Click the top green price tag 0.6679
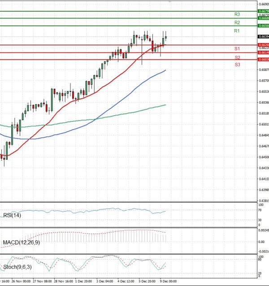 (x=263, y=11)
